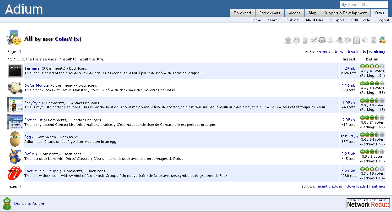The image size is (392, 212).
Task: Sort the list by recently added
Action: pyautogui.click(x=329, y=51)
